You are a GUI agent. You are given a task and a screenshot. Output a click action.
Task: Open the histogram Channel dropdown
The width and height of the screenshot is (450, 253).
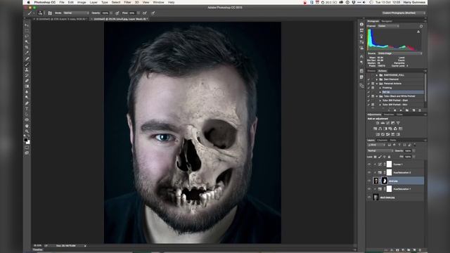coord(388,26)
